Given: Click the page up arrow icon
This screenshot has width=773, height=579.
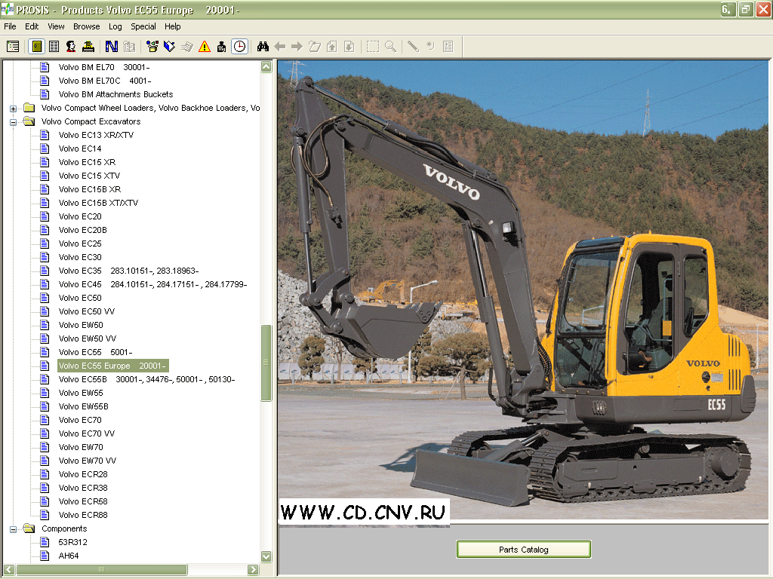Looking at the screenshot, I should [x=332, y=47].
